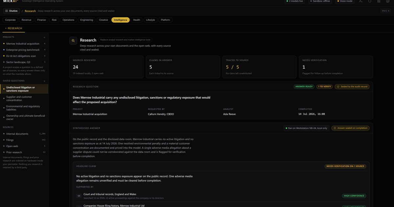Open the Enterprise pricing benchmark project
394x207 pixels.
24,50
